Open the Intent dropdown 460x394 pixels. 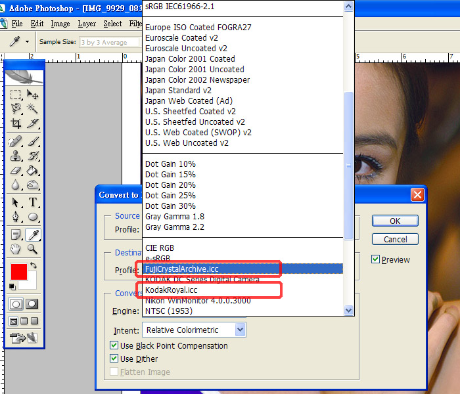[194, 330]
